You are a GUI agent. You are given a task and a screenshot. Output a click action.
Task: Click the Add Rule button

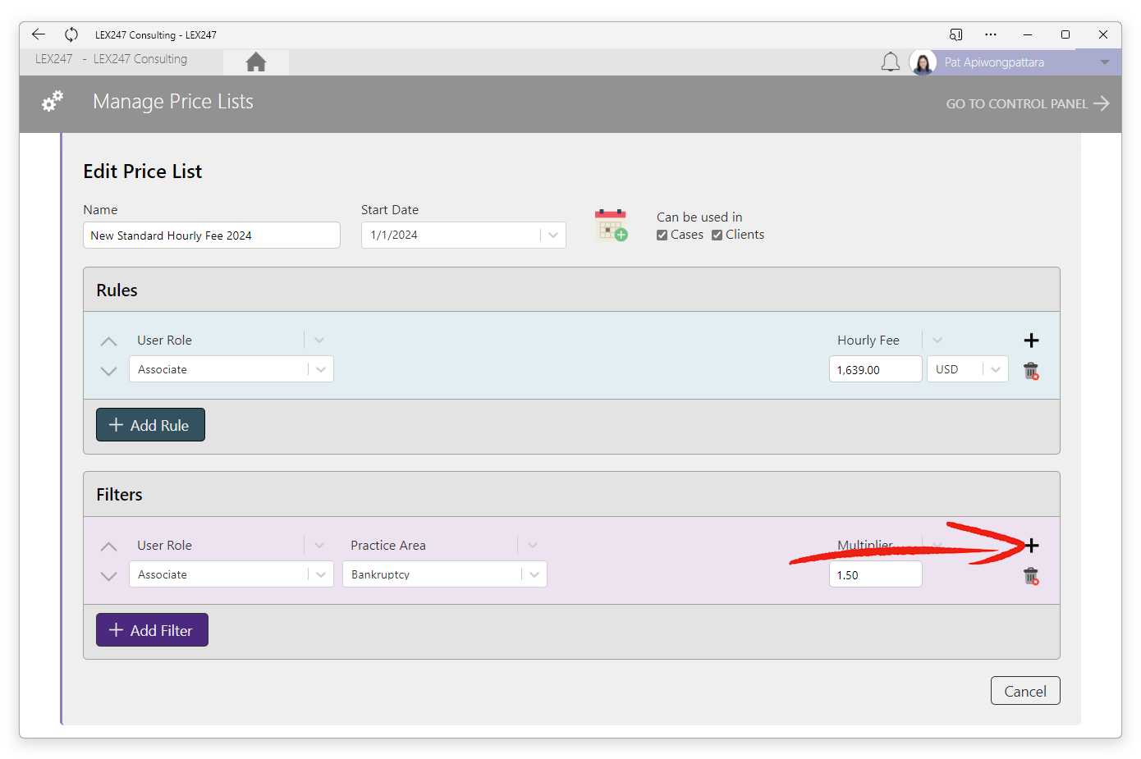tap(150, 425)
